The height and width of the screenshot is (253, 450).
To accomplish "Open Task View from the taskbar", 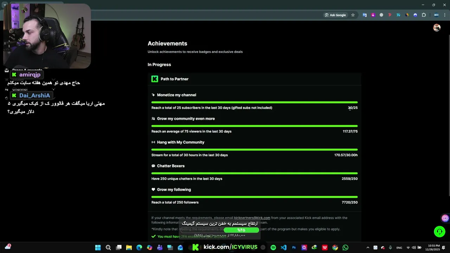I will (x=119, y=247).
